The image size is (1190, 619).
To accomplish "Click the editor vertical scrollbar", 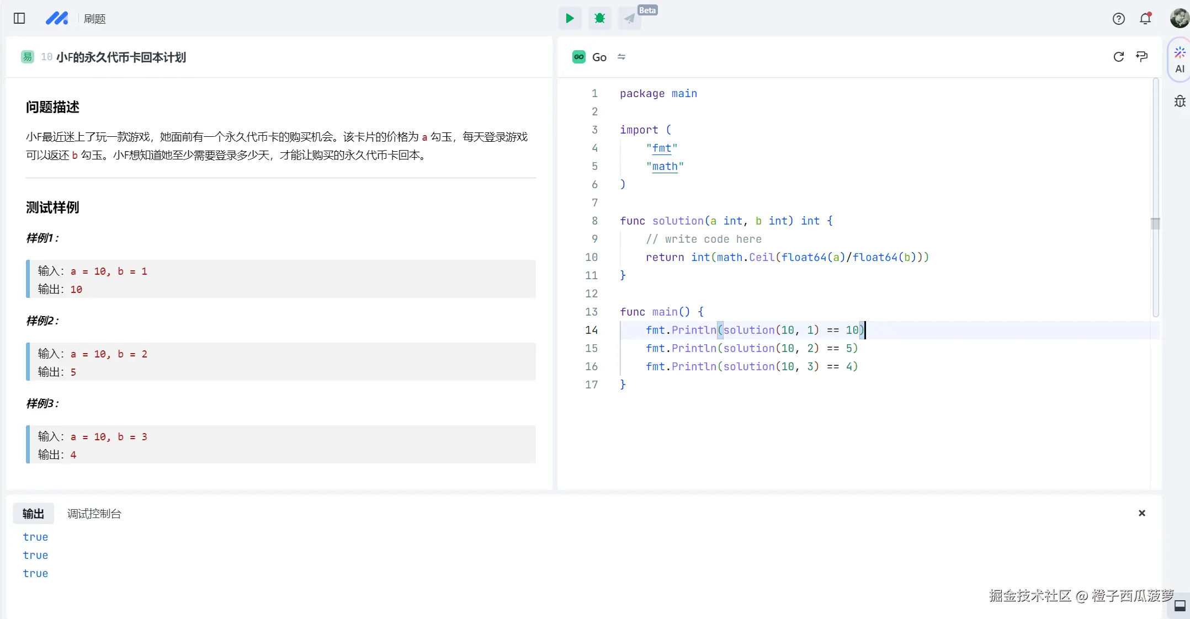I will [x=1155, y=199].
